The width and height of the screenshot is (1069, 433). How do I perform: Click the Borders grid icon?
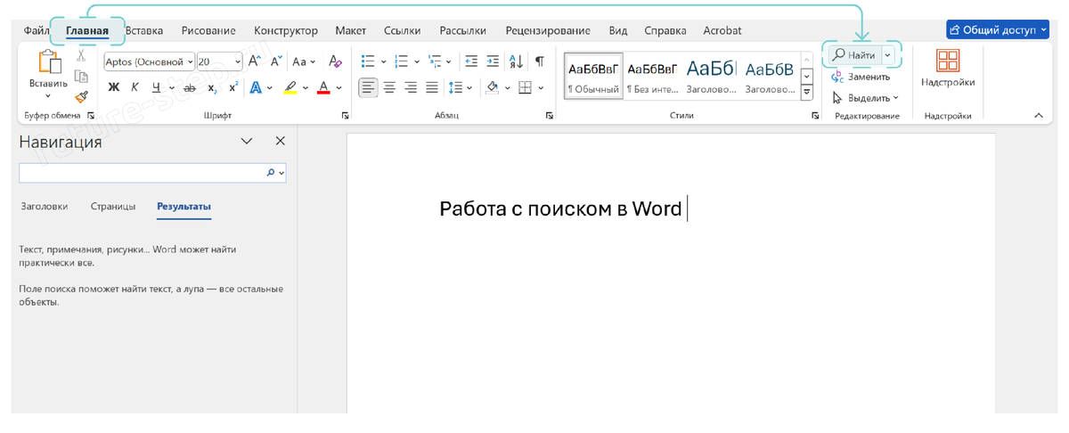pos(525,87)
